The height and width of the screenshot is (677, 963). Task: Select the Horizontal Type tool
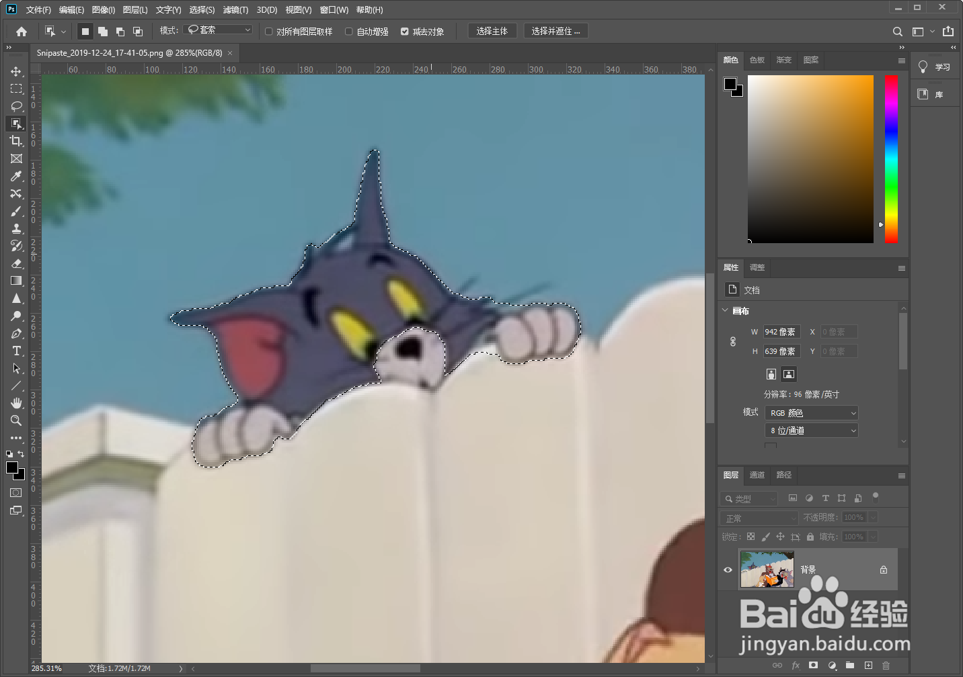tap(16, 351)
